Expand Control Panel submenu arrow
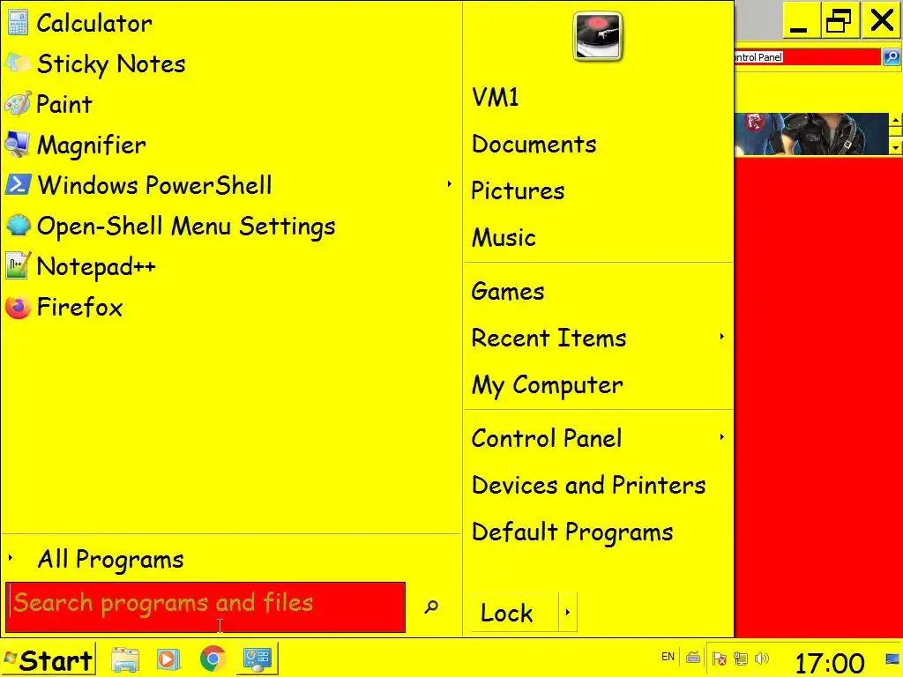 721,437
